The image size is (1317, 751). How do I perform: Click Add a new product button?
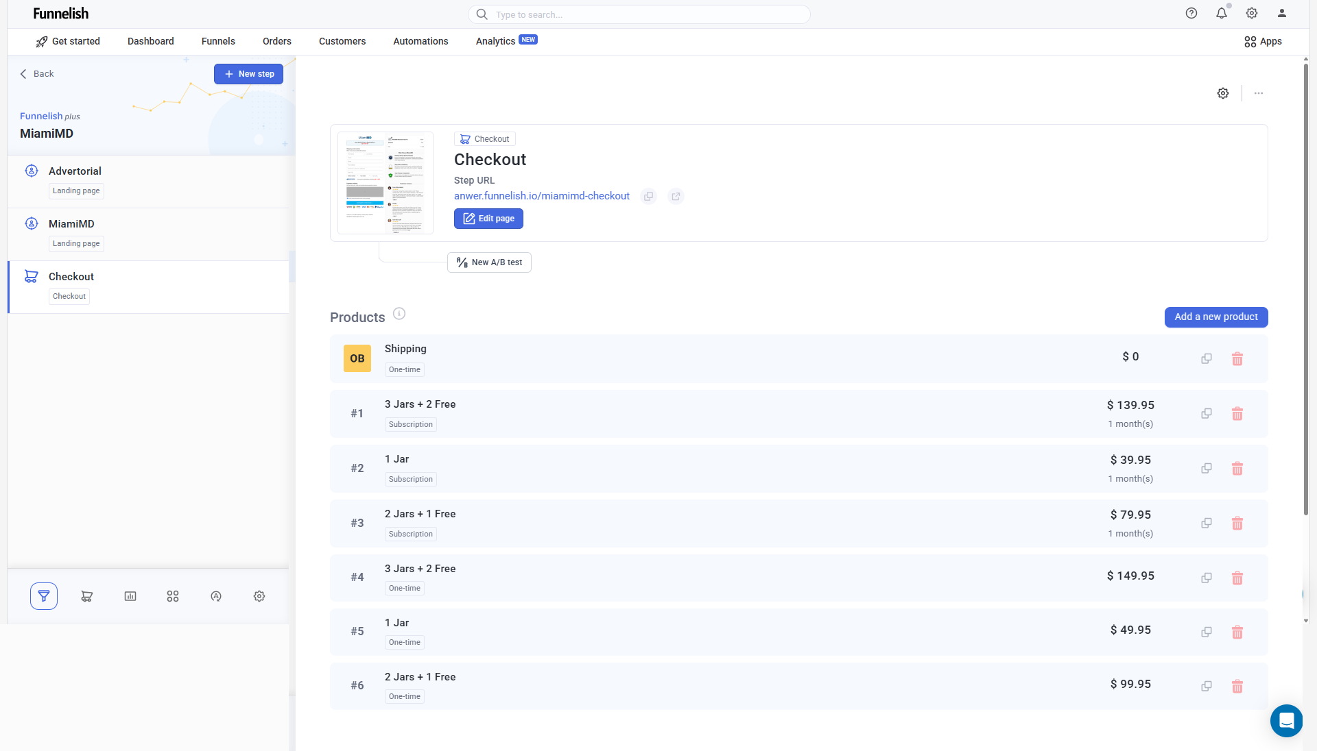coord(1215,317)
